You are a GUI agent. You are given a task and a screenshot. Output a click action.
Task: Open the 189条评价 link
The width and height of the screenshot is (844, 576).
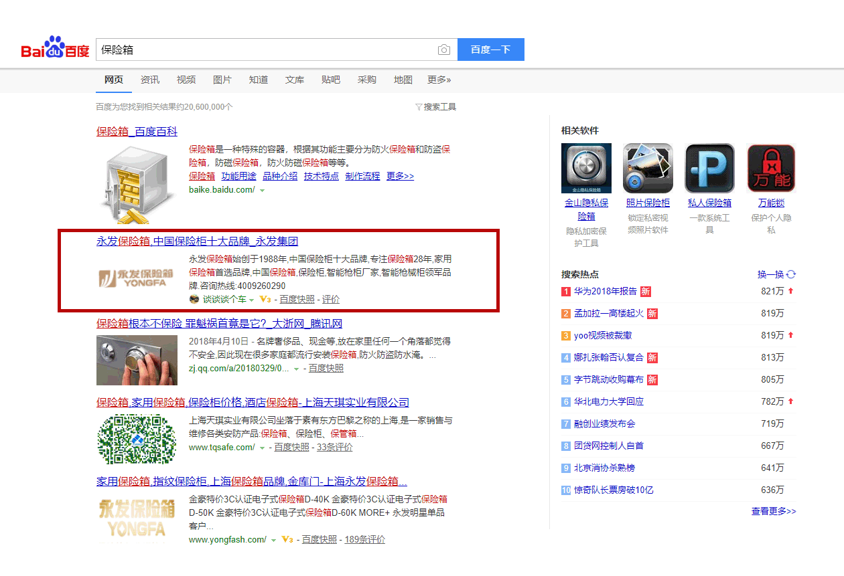point(365,539)
